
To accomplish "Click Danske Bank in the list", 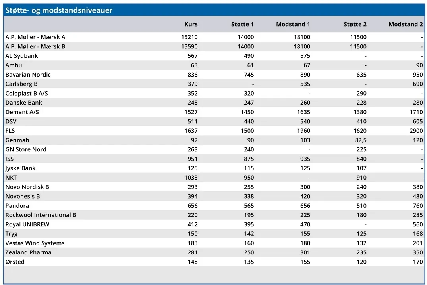I will (24, 103).
